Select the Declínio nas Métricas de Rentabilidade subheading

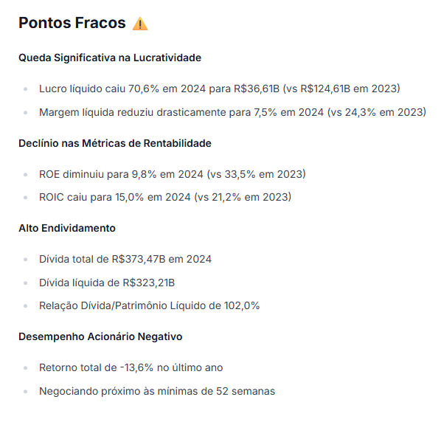115,143
